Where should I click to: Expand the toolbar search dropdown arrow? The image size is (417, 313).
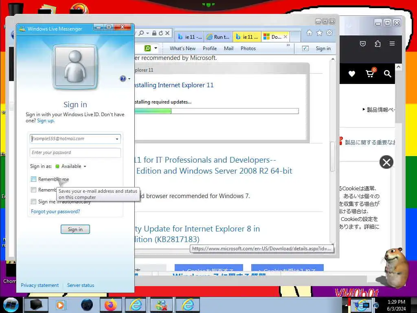[x=156, y=48]
